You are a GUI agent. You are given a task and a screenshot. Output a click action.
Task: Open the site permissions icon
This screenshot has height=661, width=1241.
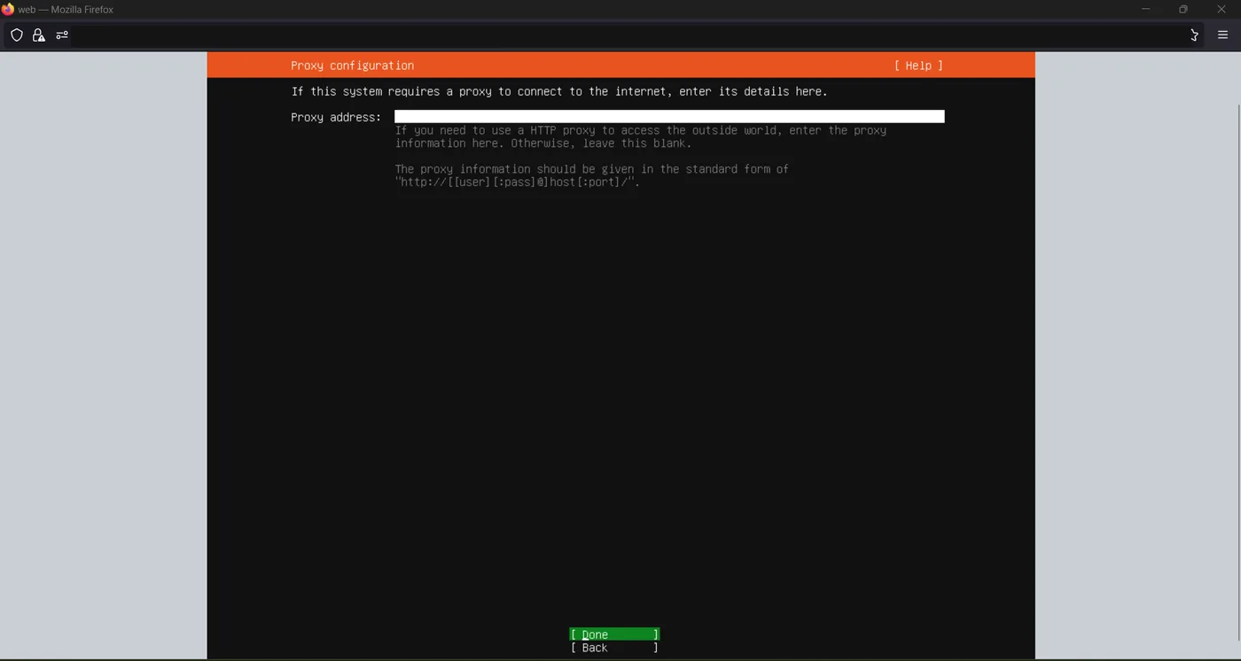click(62, 35)
